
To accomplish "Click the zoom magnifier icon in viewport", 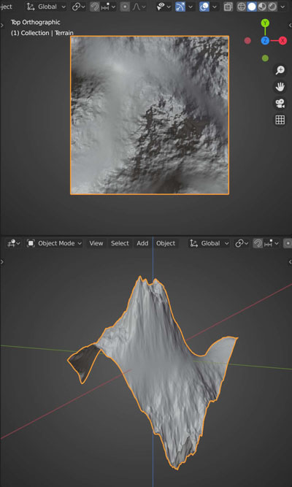I will click(280, 70).
